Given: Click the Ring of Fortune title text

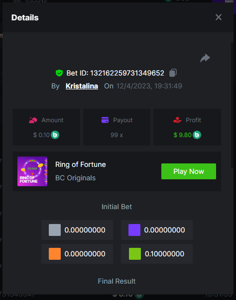Looking at the screenshot, I should [x=81, y=164].
